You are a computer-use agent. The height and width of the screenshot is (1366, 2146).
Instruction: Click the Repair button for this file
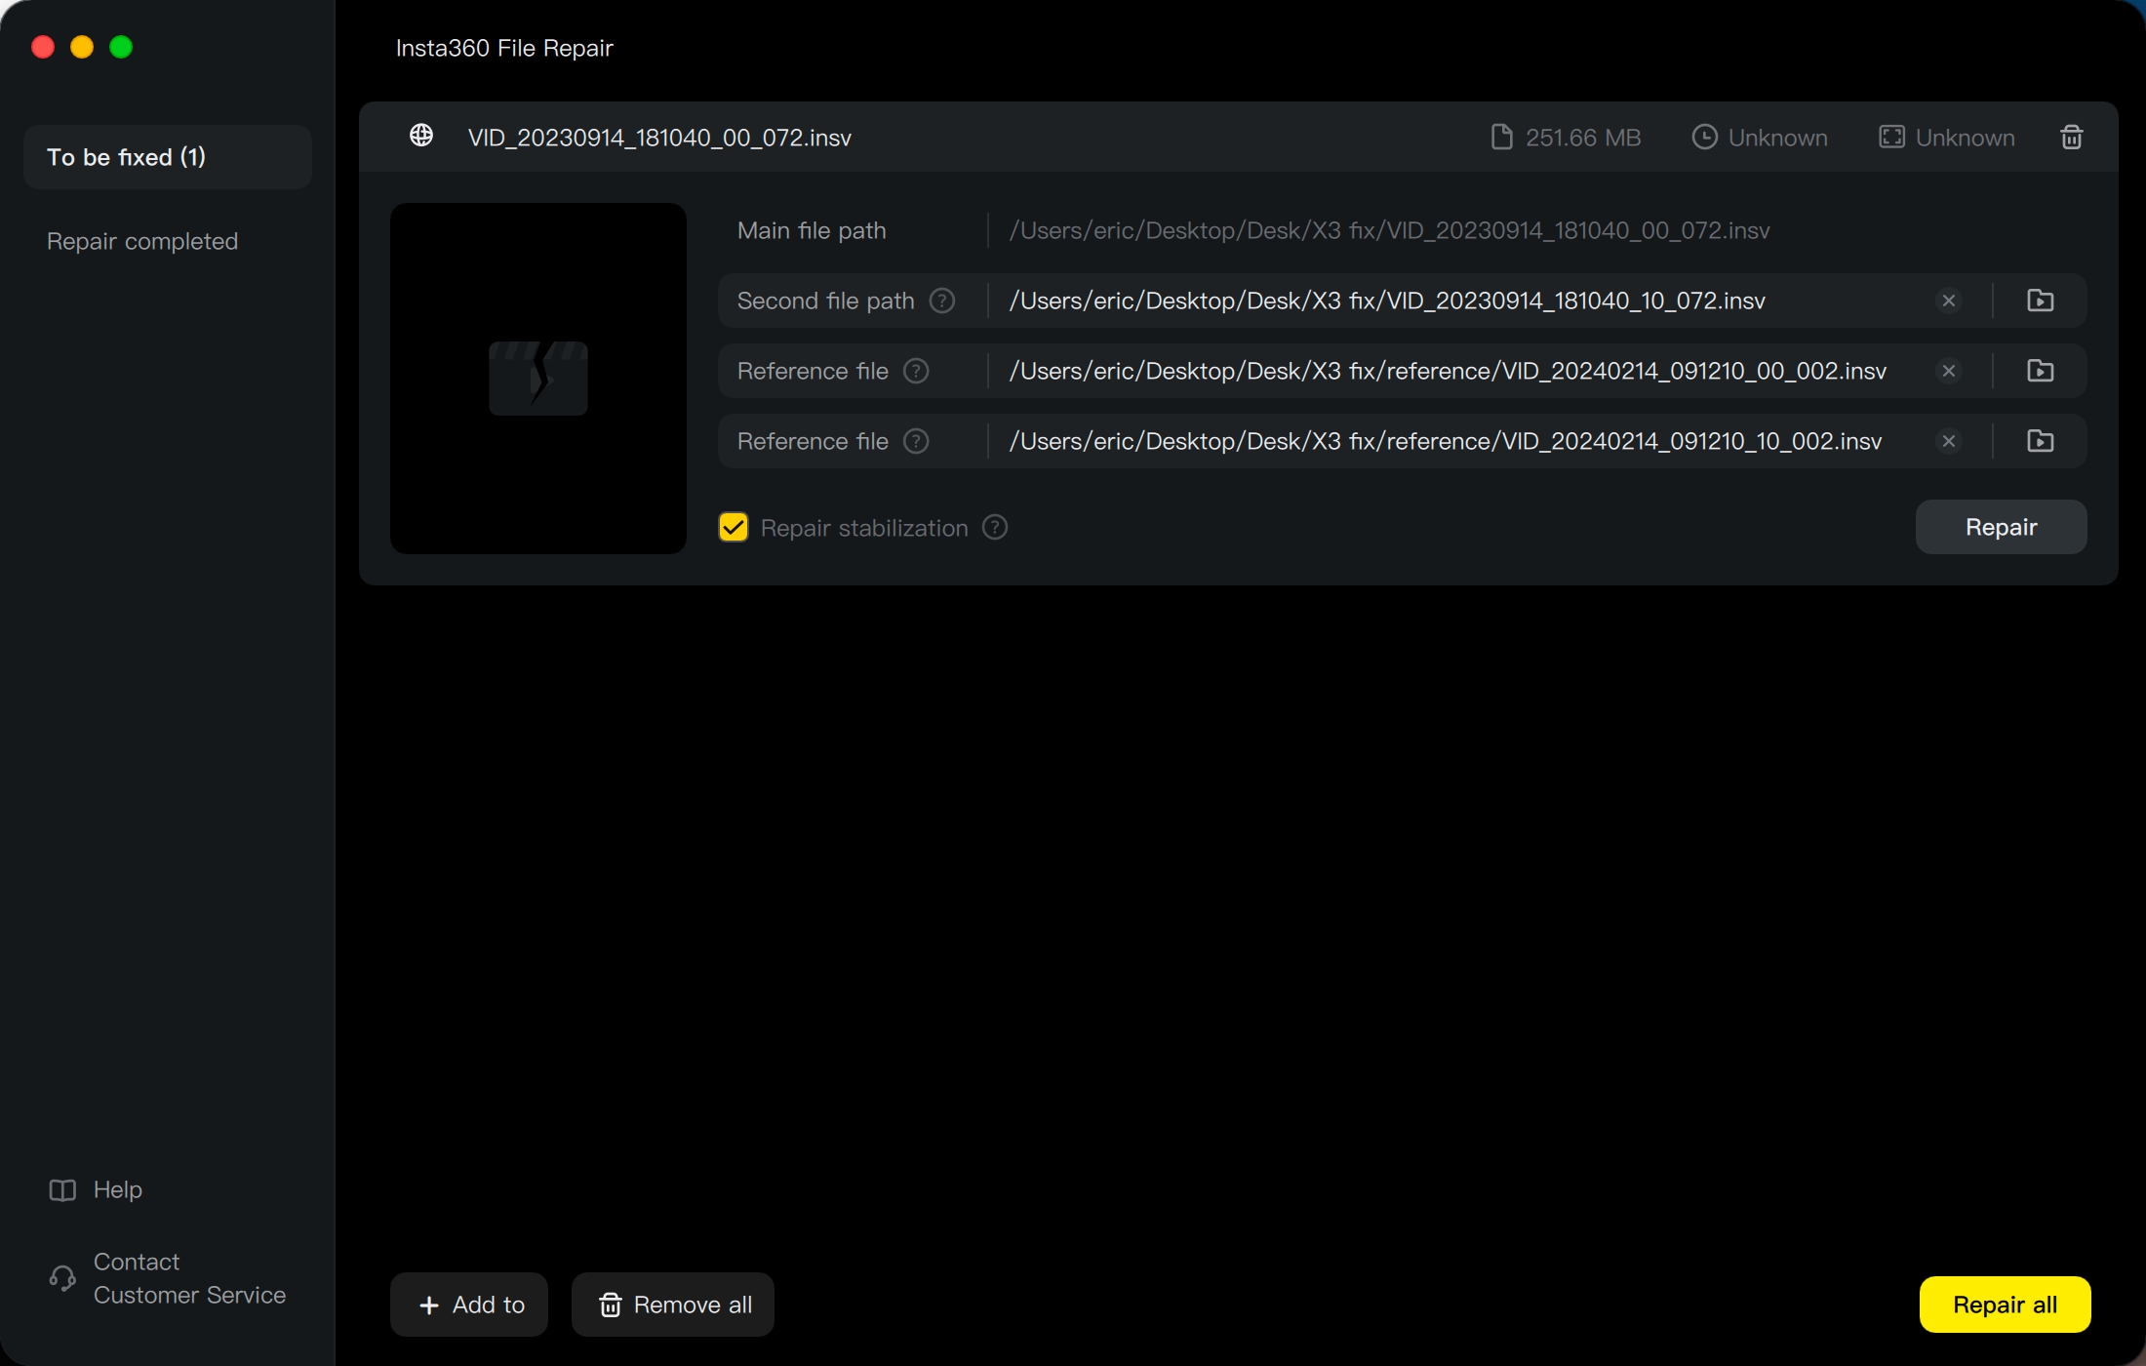pos(2002,527)
